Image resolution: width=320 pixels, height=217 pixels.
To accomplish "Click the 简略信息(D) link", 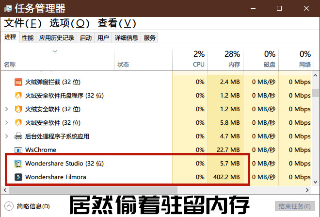I will (x=33, y=206).
